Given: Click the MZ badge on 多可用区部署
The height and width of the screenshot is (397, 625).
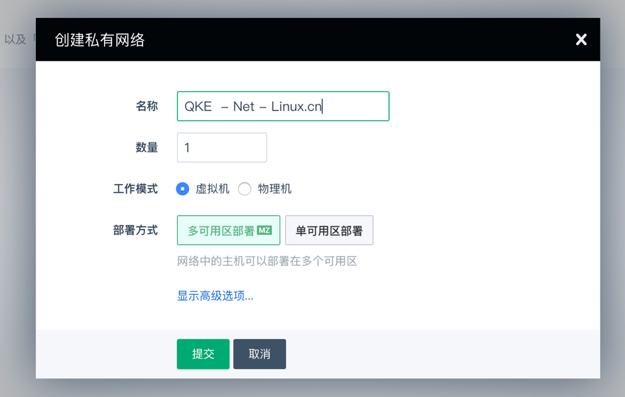Looking at the screenshot, I should (x=264, y=230).
